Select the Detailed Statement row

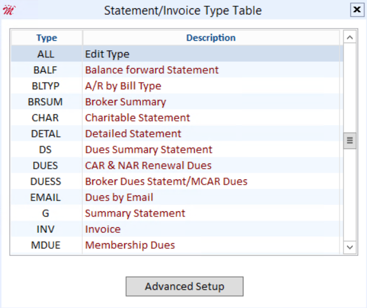[x=177, y=134]
